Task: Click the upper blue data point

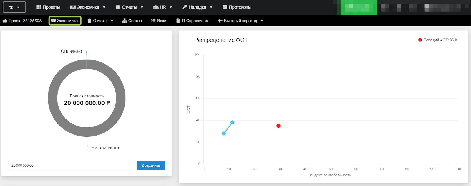Action: (x=233, y=122)
